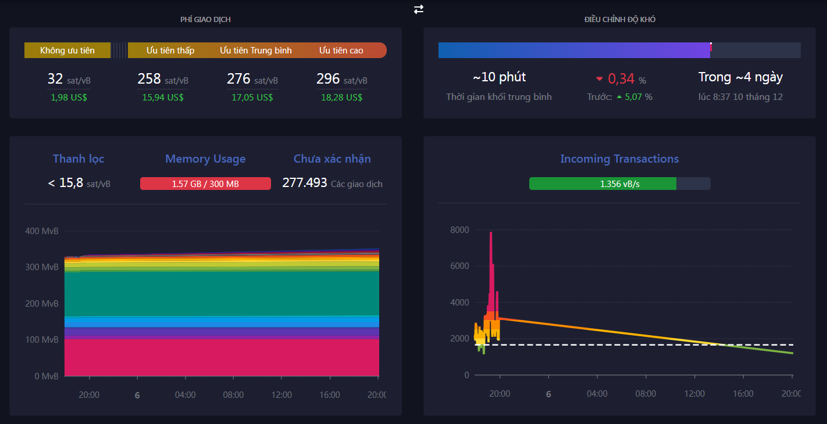This screenshot has width=827, height=424.
Task: Click the difficulty adjustment progress bar
Action: point(619,50)
